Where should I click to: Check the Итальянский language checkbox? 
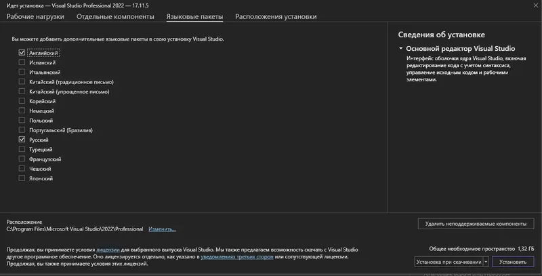[x=22, y=72]
